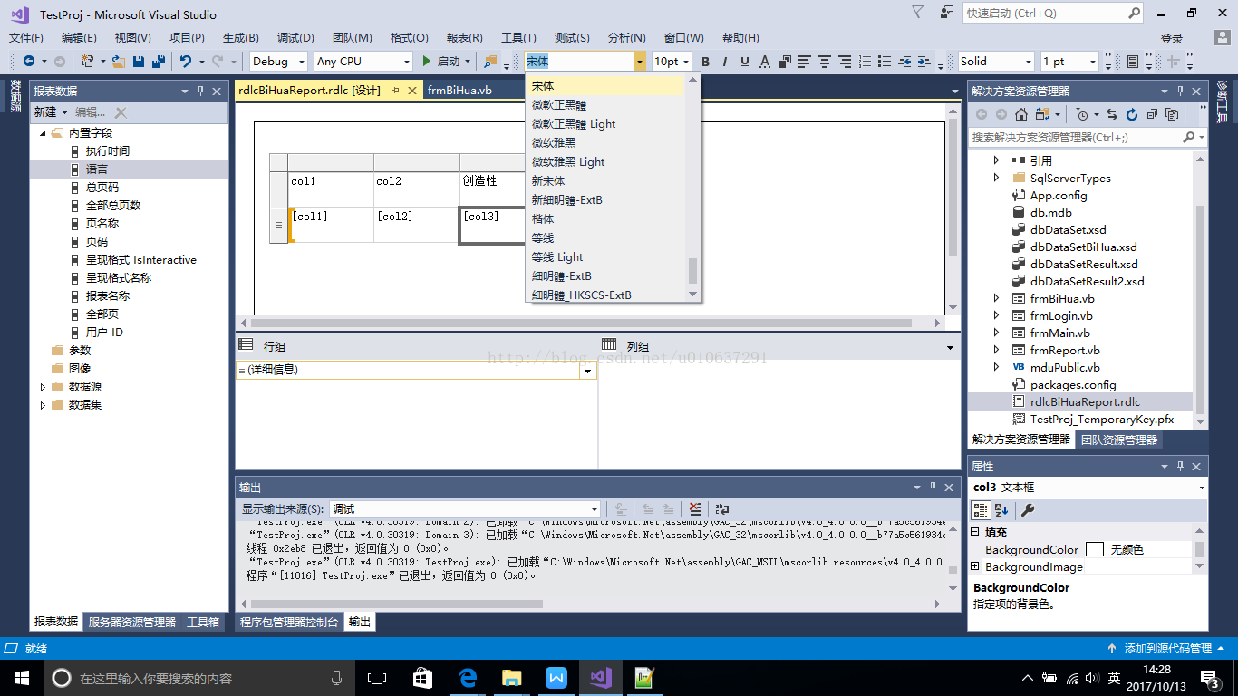1238x696 pixels.
Task: Click the 登录 sign-in link
Action: point(1172,38)
